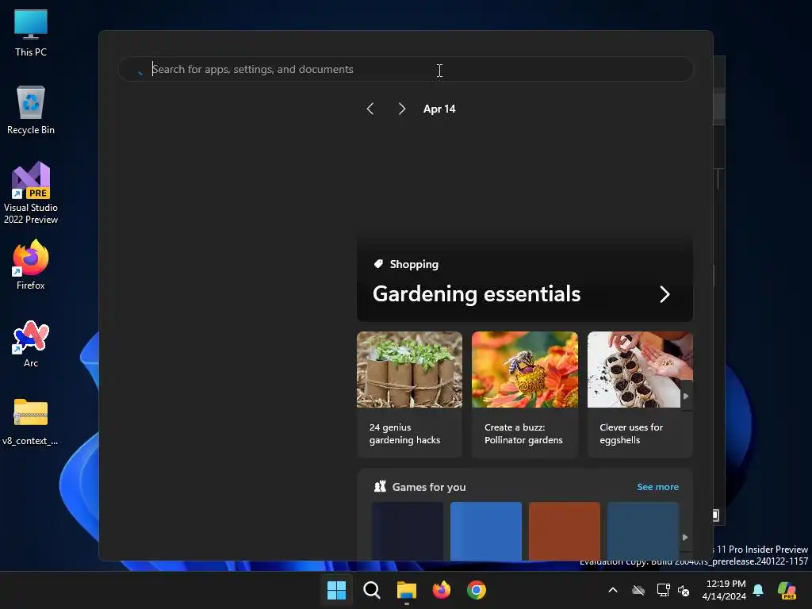The height and width of the screenshot is (609, 812).
Task: Launch Firefox from the taskbar
Action: pyautogui.click(x=441, y=590)
